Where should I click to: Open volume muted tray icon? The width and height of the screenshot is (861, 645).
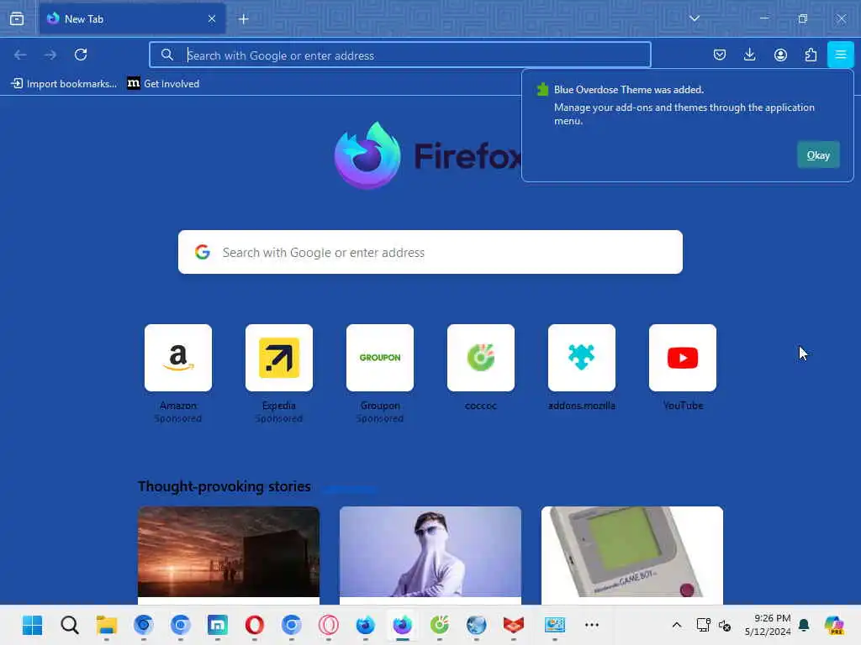point(725,625)
